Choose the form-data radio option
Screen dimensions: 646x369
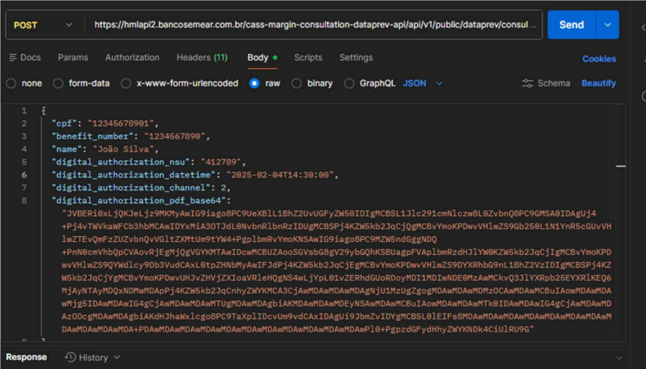(x=58, y=83)
